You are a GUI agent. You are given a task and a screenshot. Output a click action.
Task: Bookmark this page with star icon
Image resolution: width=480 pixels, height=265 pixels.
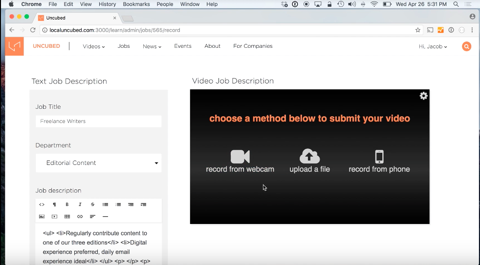(x=417, y=30)
